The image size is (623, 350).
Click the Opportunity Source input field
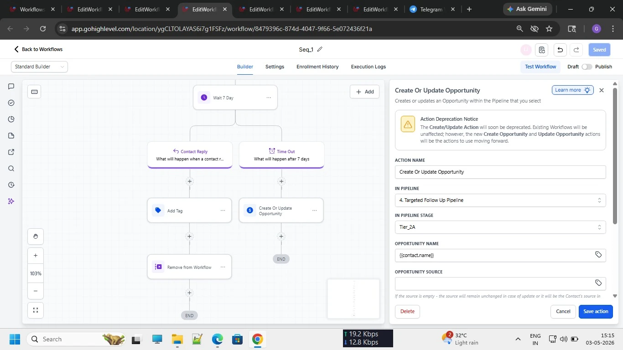click(500, 283)
